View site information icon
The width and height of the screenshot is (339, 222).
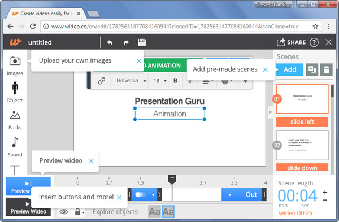(46, 27)
